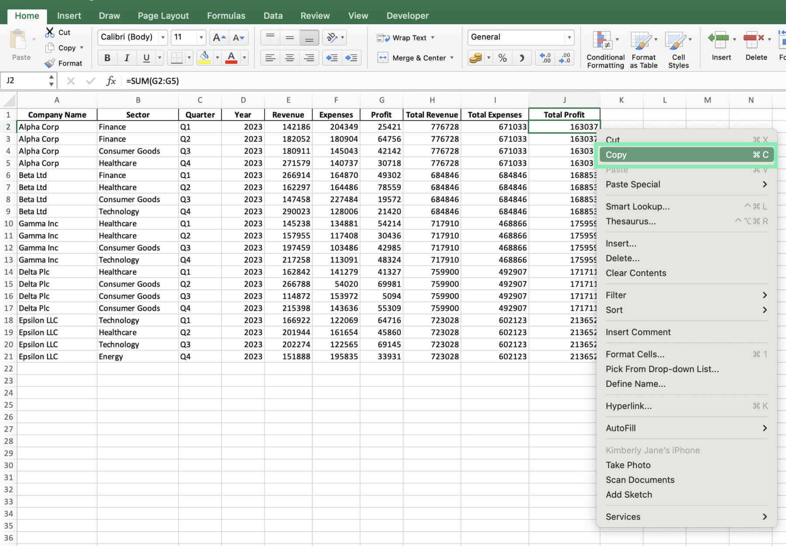Click the Insert cells icon
Screen dimensions: 786x546
click(719, 39)
